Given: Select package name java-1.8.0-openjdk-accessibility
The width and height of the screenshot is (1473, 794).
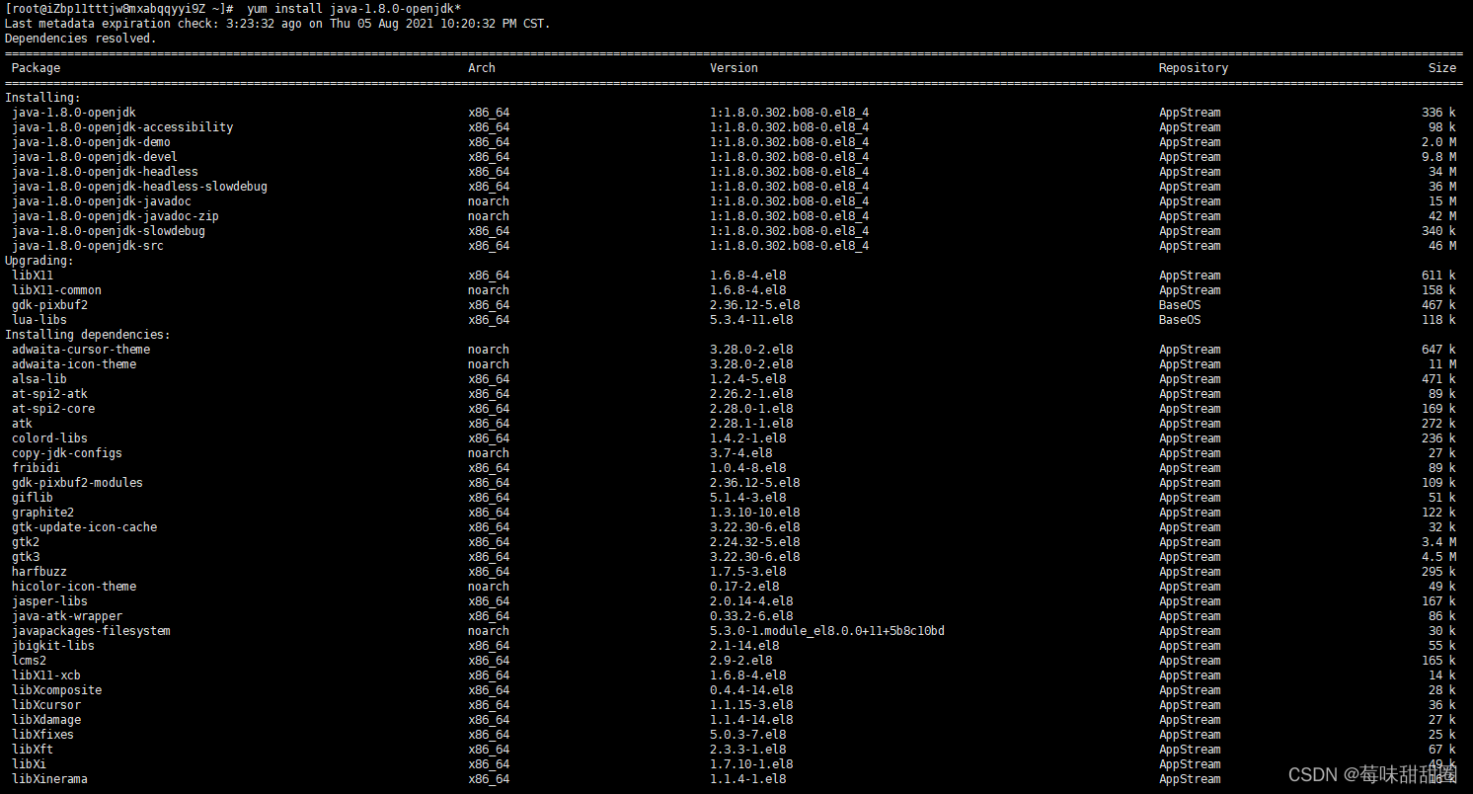Looking at the screenshot, I should 122,127.
